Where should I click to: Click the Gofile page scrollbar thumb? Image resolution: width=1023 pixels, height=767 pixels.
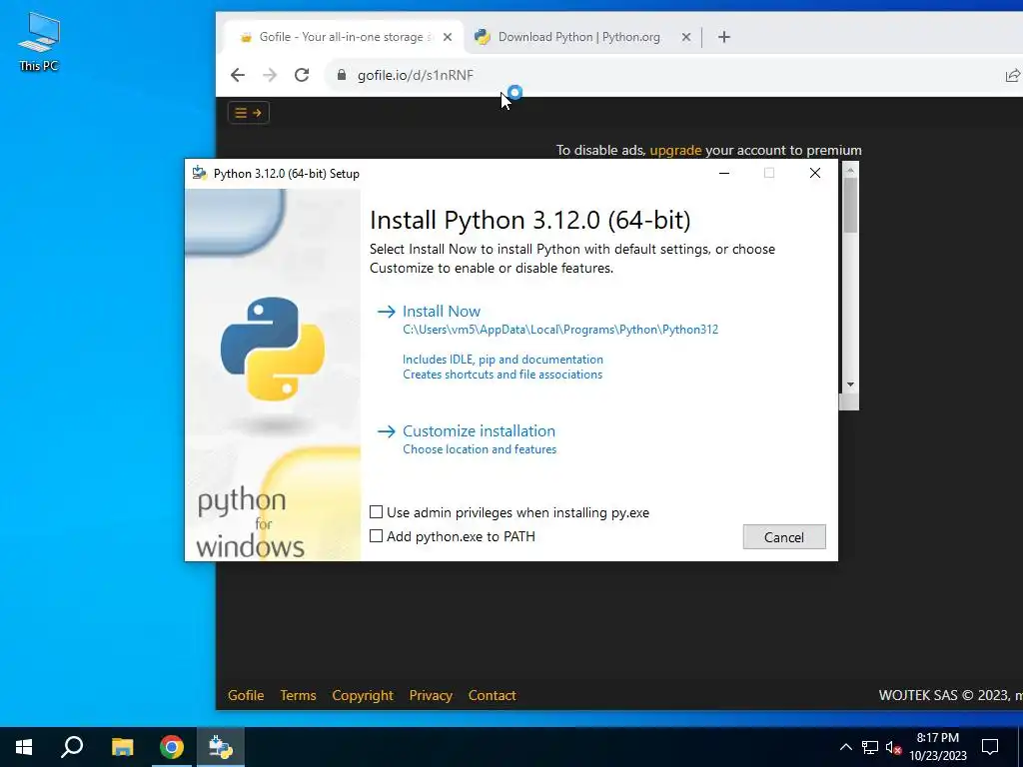[x=850, y=205]
